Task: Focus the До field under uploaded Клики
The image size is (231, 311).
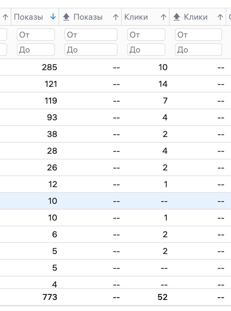Action: pos(198,50)
